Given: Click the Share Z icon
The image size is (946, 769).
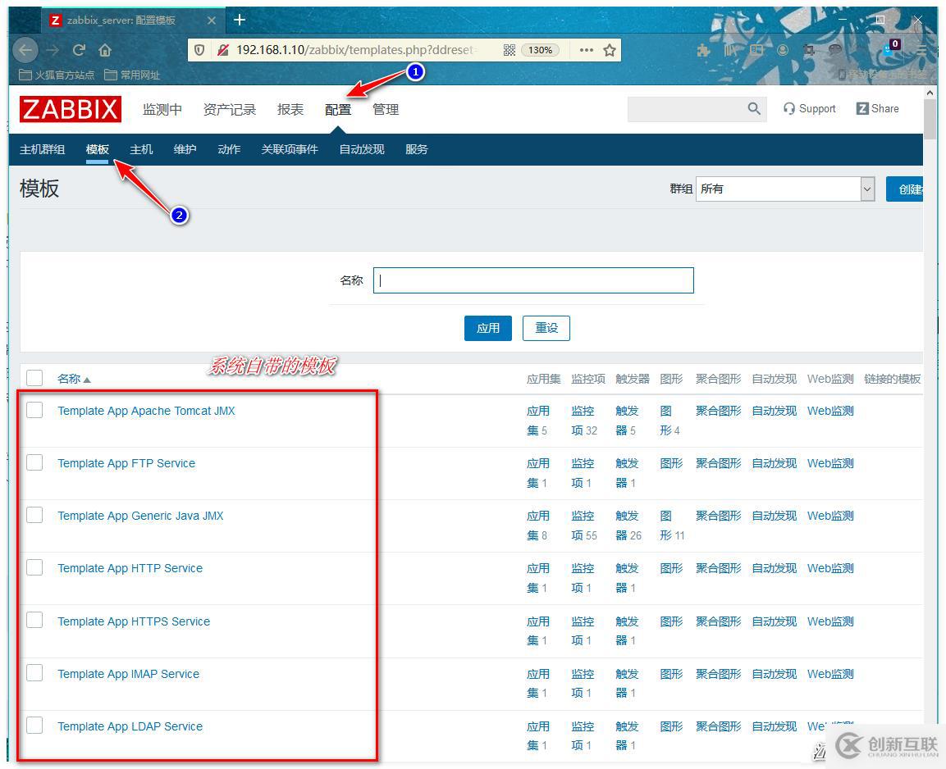Looking at the screenshot, I should click(863, 108).
